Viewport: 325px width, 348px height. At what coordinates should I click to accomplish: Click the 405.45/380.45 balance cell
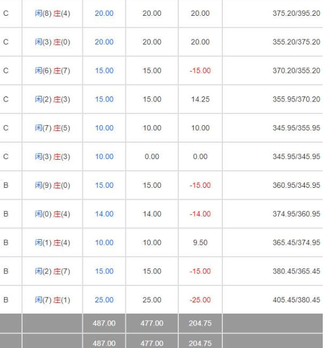click(x=296, y=300)
